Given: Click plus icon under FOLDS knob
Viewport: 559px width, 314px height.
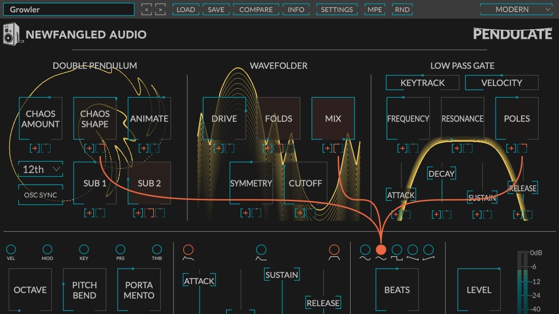Looking at the screenshot, I should (268, 148).
